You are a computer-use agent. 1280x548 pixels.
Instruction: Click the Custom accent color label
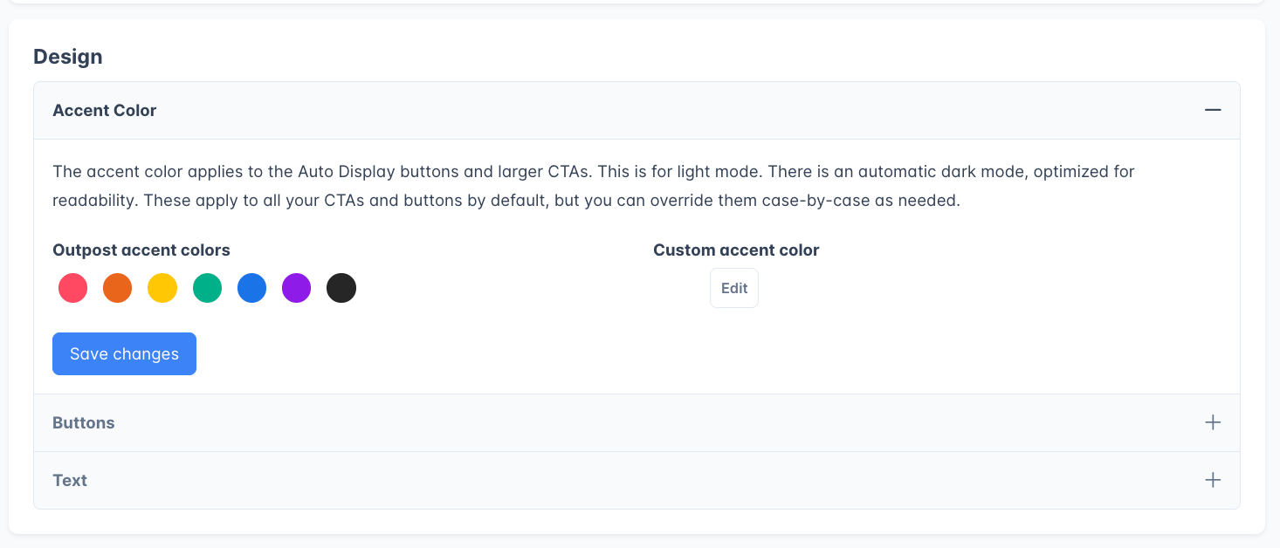(x=736, y=250)
